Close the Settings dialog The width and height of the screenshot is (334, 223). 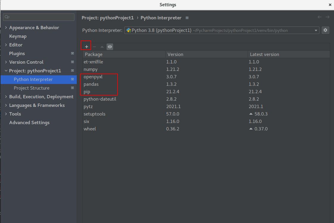coord(330,5)
